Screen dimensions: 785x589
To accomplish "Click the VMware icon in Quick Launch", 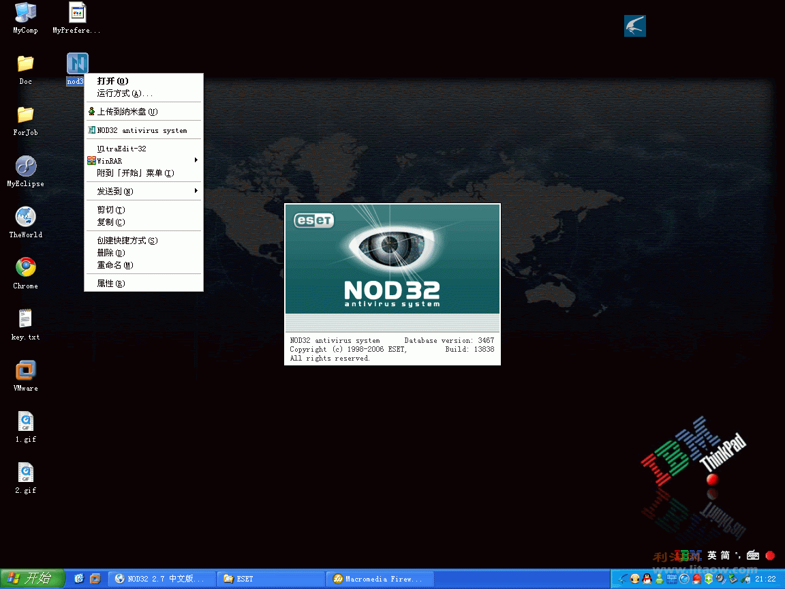I will pos(95,579).
